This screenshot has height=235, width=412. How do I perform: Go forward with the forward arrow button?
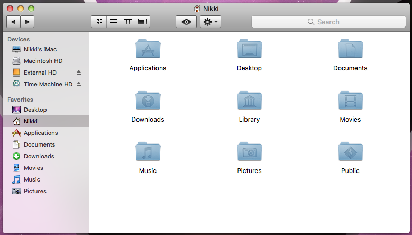point(28,22)
